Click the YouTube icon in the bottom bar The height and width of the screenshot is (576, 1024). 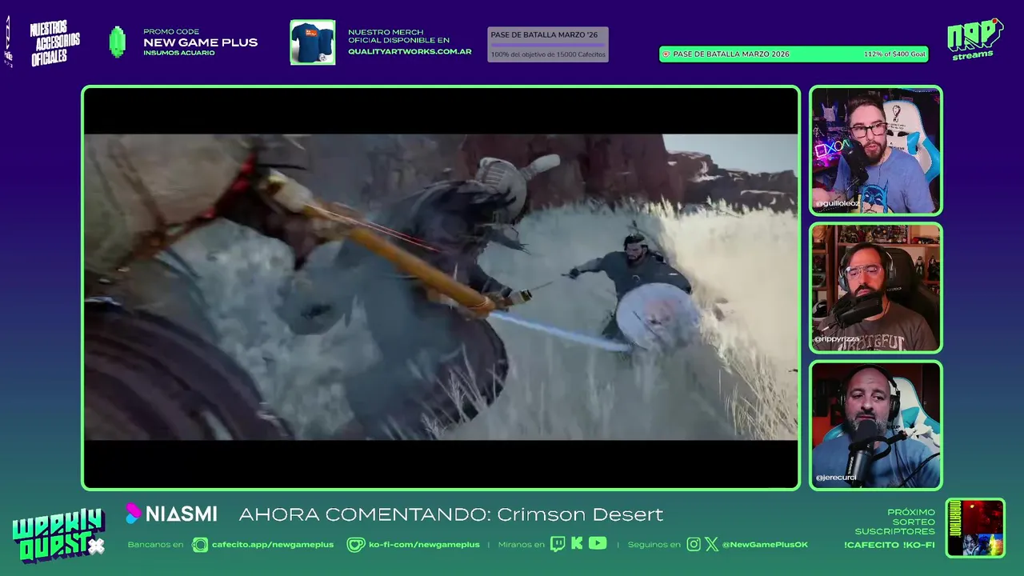[598, 544]
